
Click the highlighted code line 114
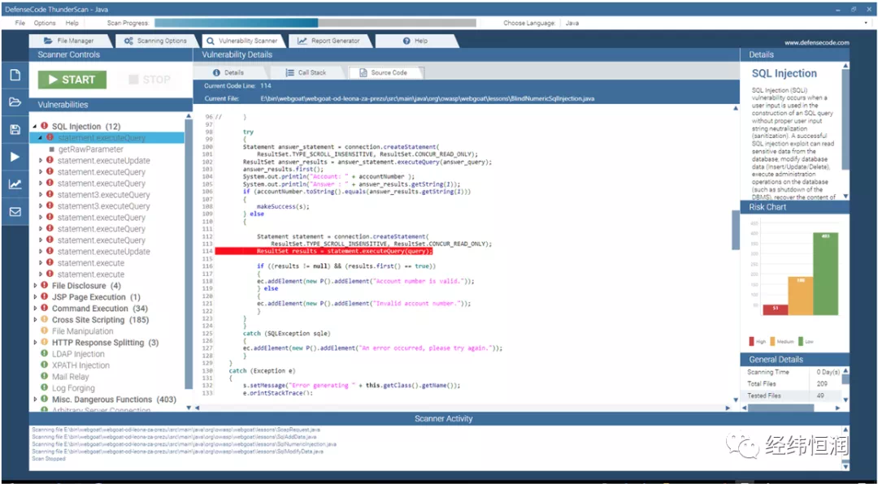[x=324, y=251]
